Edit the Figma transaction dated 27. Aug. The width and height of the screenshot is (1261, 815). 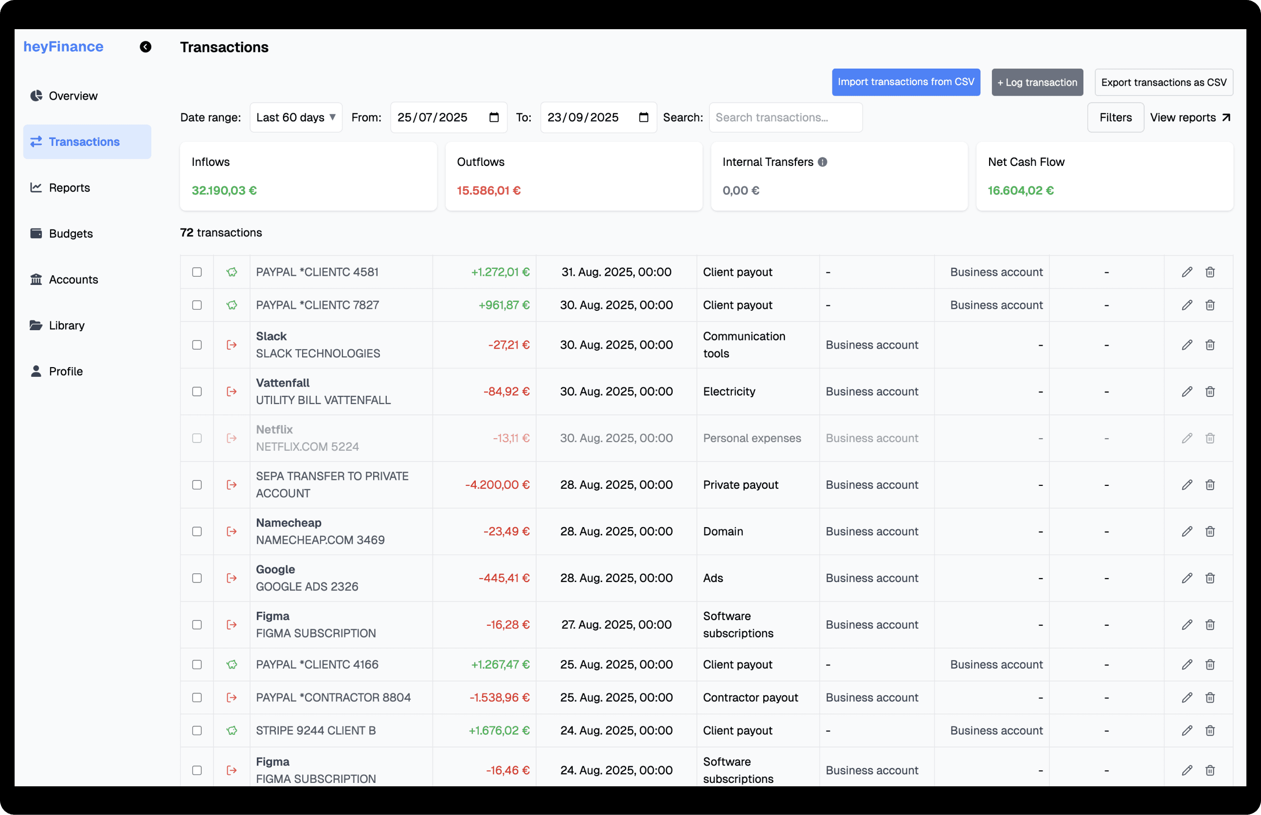coord(1187,625)
